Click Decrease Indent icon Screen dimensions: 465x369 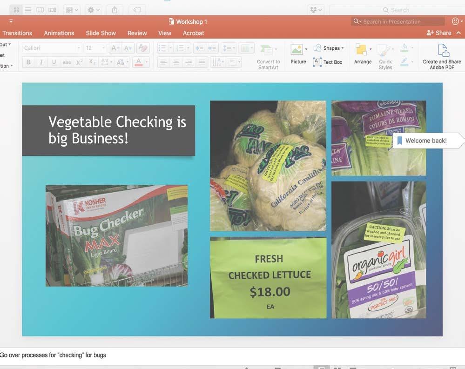[x=199, y=48]
